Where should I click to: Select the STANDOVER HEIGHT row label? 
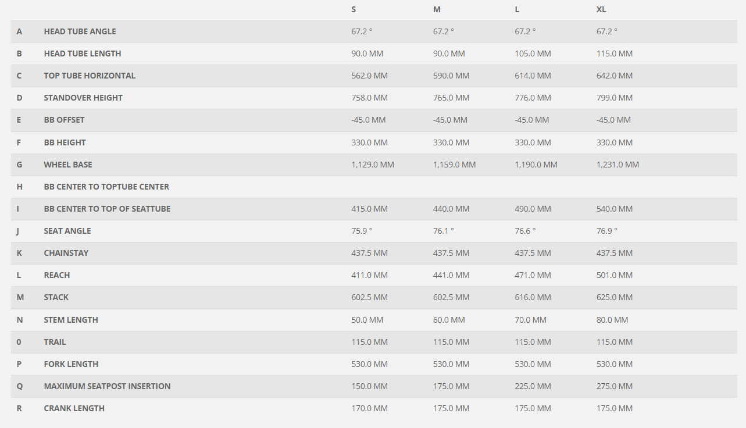pos(83,98)
